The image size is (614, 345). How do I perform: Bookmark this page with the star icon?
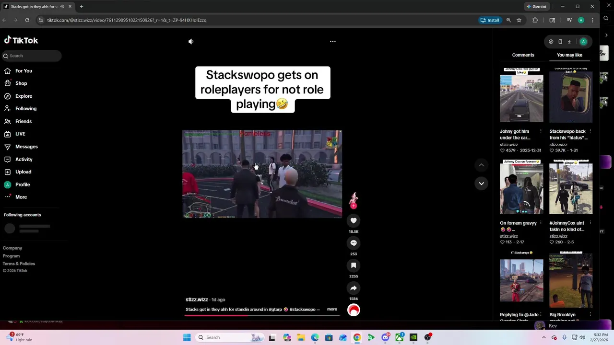point(519,20)
